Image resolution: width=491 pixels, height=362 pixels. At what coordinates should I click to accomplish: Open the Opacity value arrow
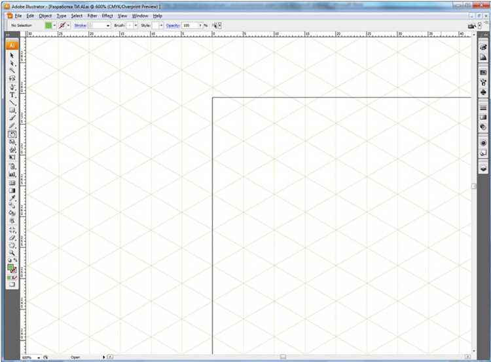coord(200,26)
